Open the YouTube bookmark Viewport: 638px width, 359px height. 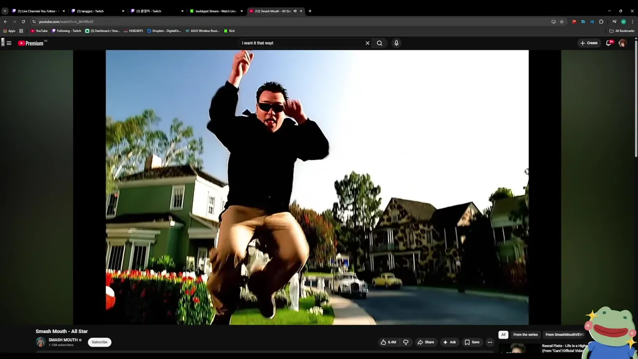point(39,31)
